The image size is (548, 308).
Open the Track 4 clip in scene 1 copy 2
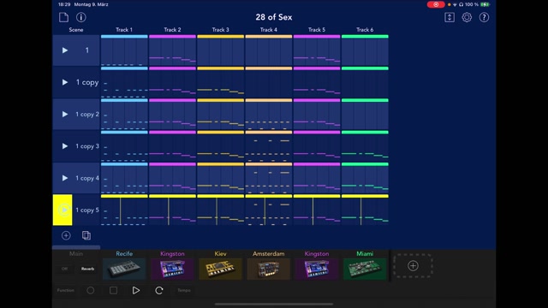pyautogui.click(x=268, y=114)
